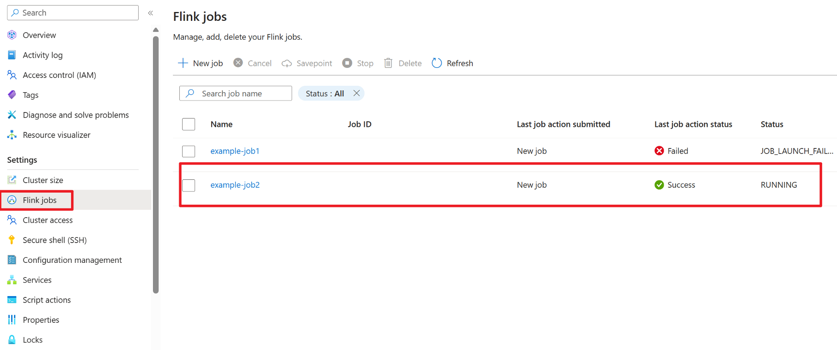Viewport: 837px width, 350px height.
Task: Remove the Status filter with the X
Action: point(356,93)
